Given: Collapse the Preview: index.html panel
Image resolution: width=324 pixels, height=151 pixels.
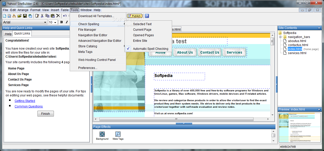Looking at the screenshot, I should [x=319, y=109].
